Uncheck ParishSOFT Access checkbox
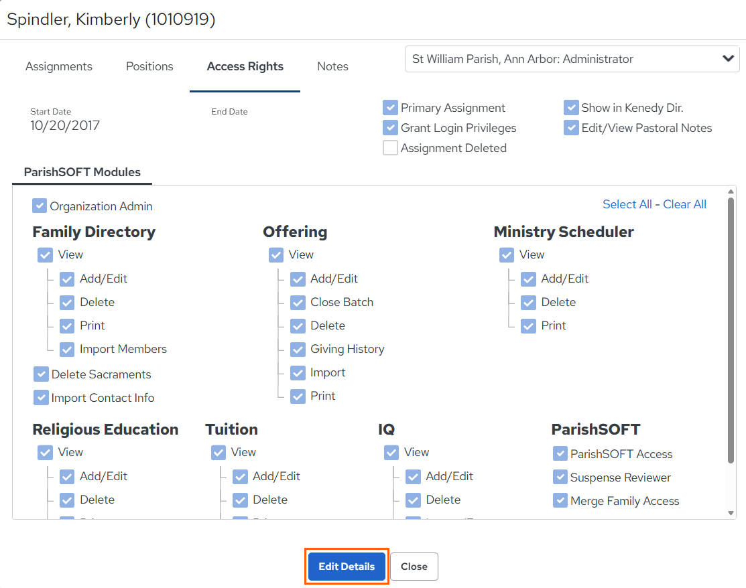This screenshot has width=746, height=588. (560, 453)
